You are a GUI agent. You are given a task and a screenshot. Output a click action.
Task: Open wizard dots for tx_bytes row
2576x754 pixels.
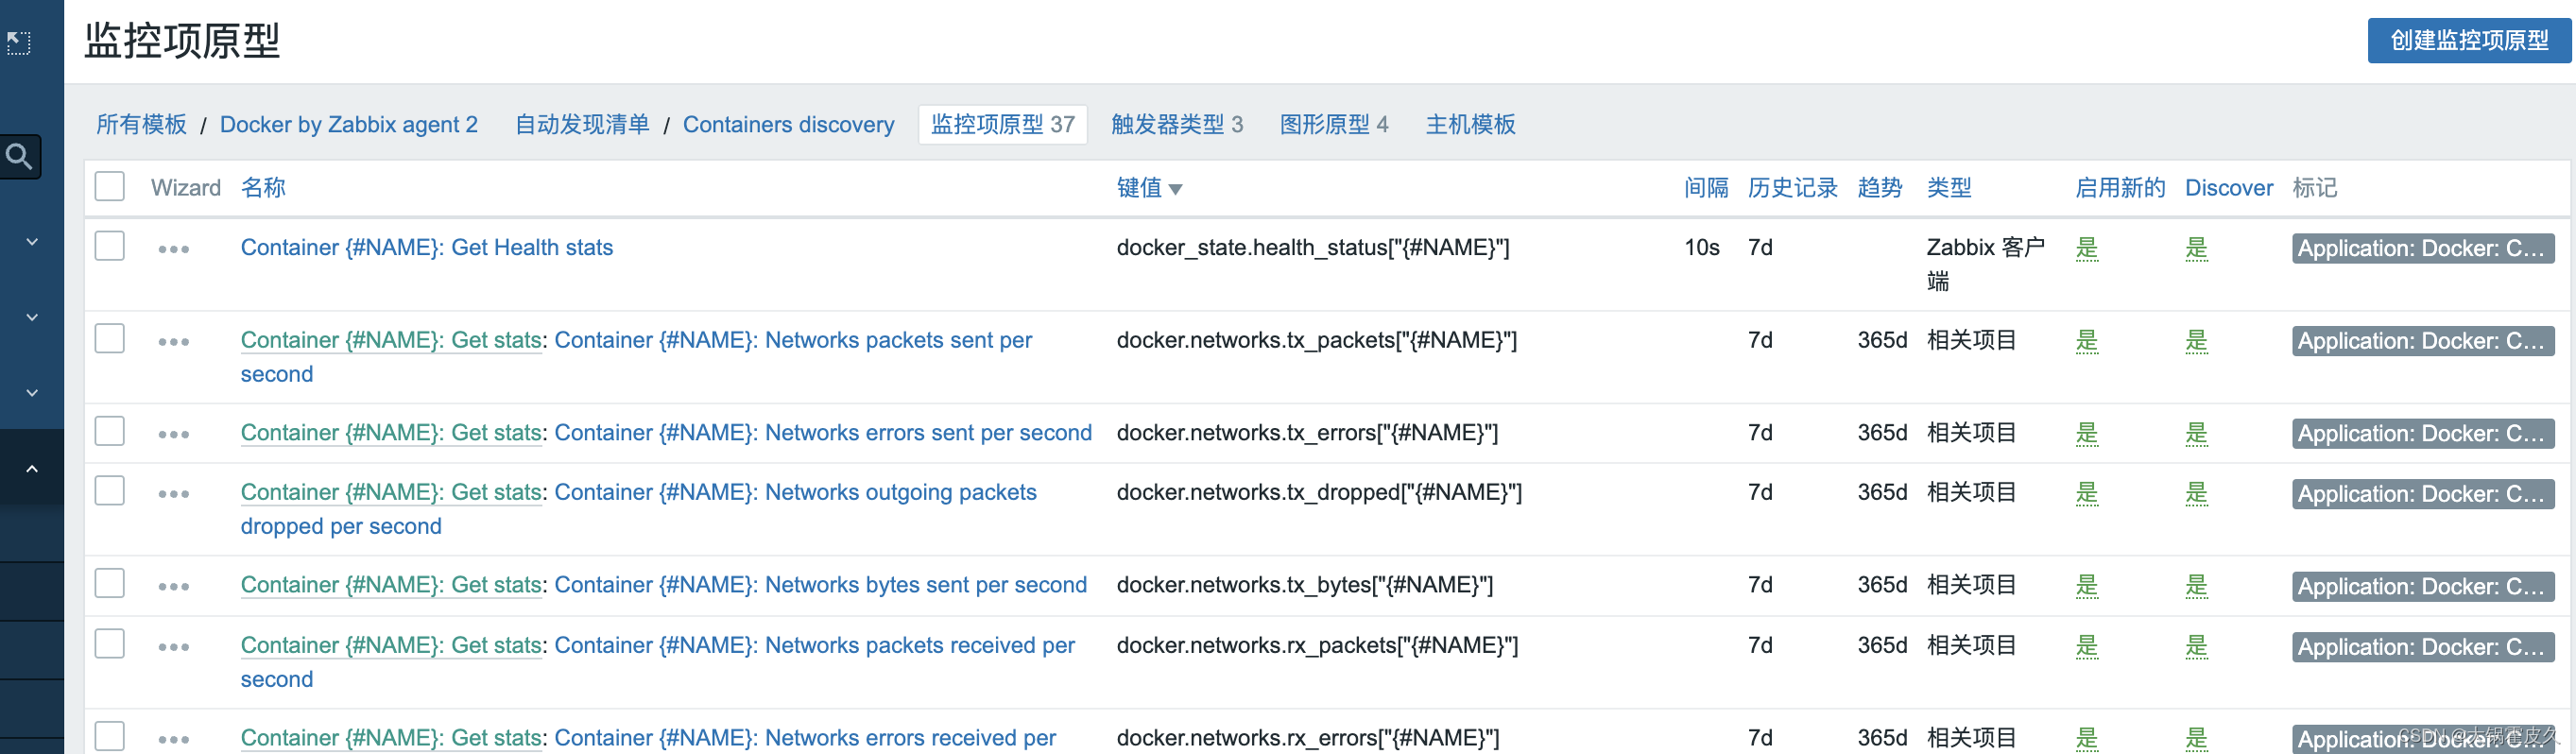click(x=174, y=587)
